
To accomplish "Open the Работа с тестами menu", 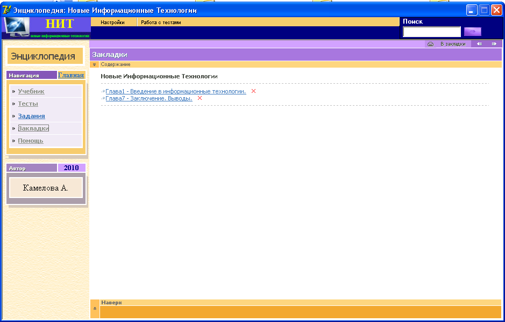I will tap(161, 23).
